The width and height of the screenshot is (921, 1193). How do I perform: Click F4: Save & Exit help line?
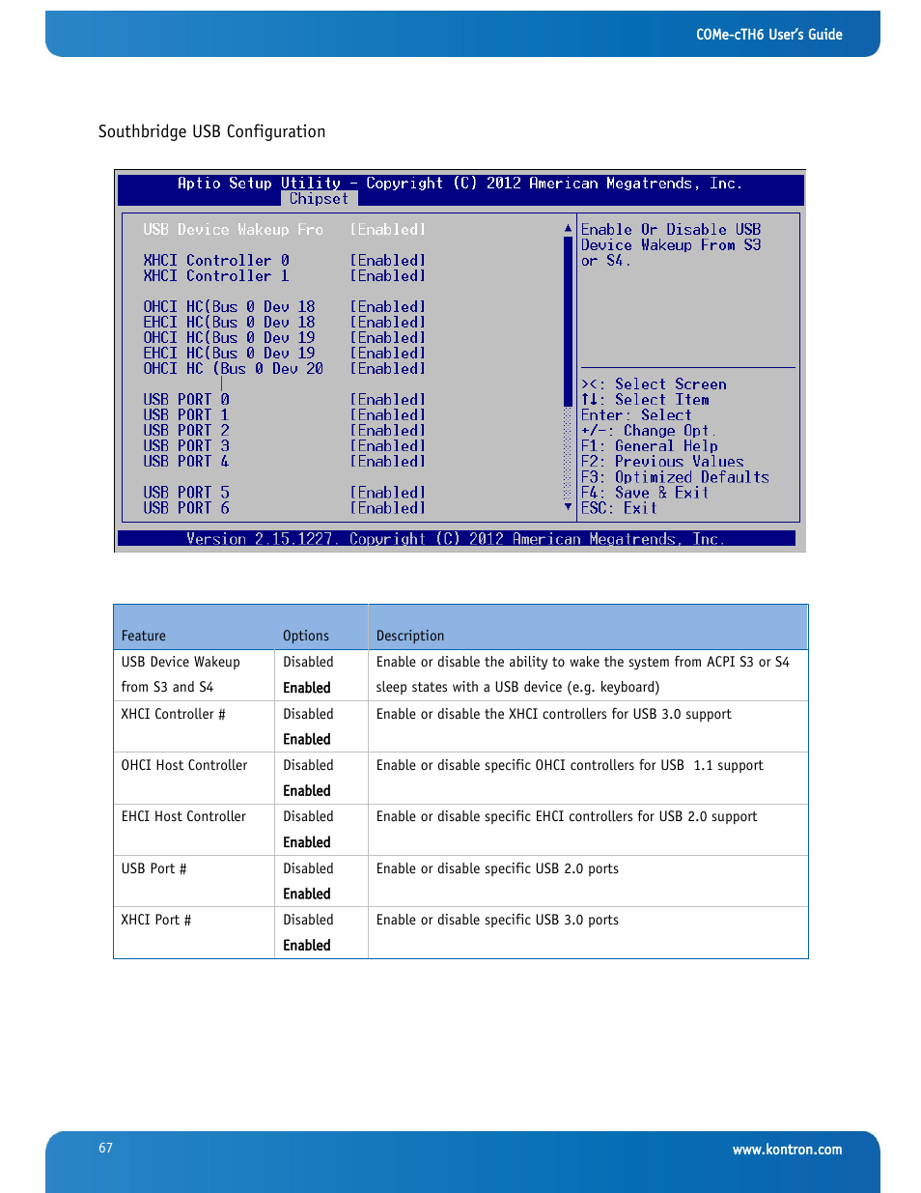[645, 493]
